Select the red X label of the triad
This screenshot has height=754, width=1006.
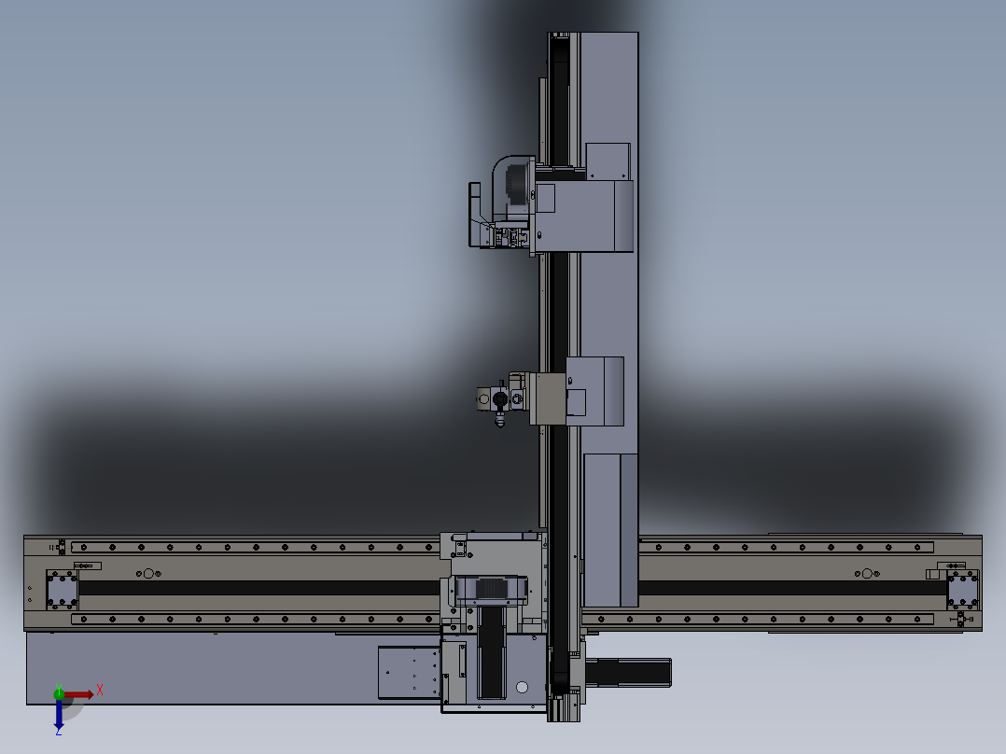pyautogui.click(x=100, y=691)
